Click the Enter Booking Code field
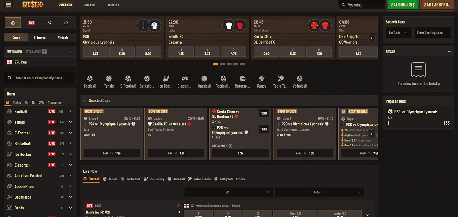458x217 pixels. (433, 33)
